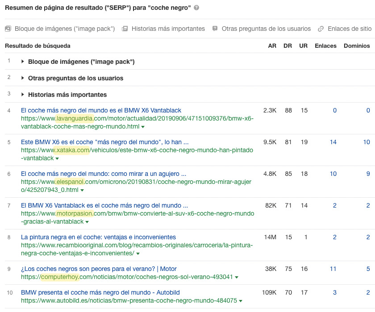The height and width of the screenshot is (312, 375).
Task: Select 'Enlaces de sitio' feature label
Action: click(350, 29)
